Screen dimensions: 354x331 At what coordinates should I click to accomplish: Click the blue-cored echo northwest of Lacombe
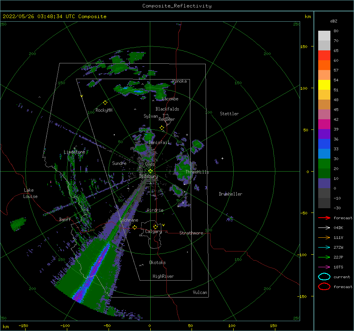click(x=138, y=91)
